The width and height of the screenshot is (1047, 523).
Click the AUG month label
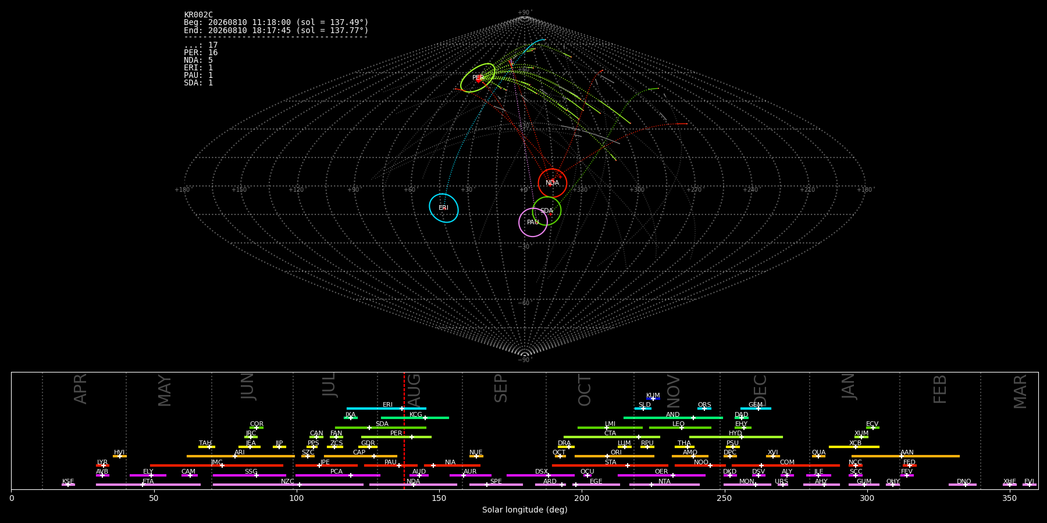414,390
